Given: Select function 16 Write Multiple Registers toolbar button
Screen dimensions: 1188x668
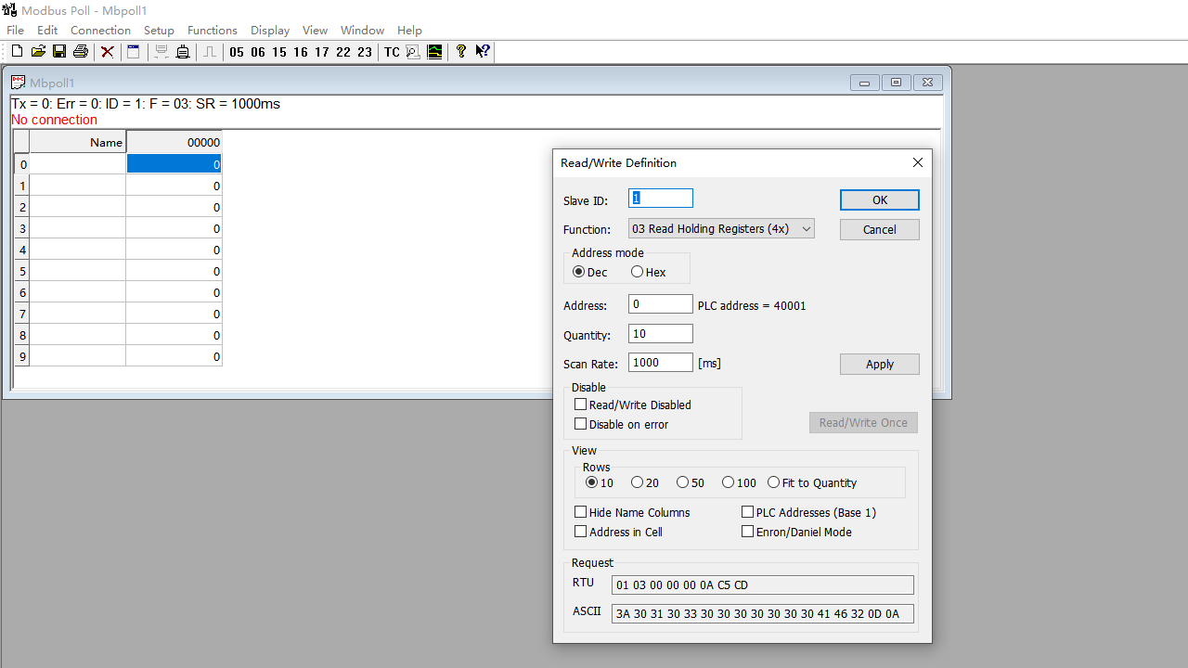Looking at the screenshot, I should [300, 52].
